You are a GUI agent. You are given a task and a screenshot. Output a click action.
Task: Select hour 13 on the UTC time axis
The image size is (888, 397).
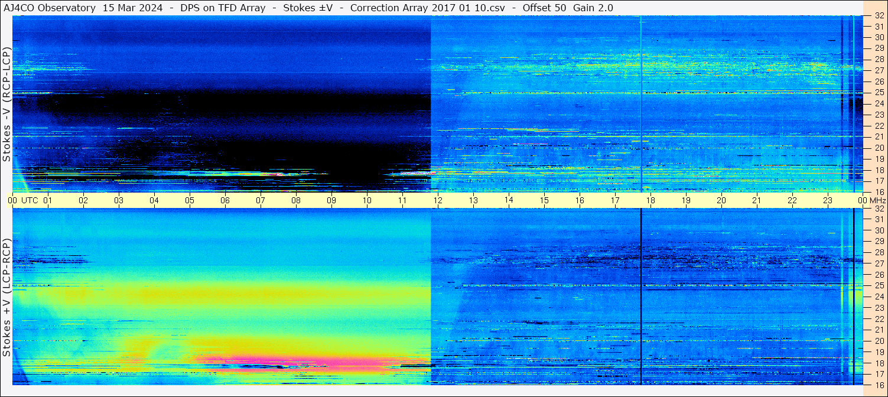pyautogui.click(x=473, y=200)
